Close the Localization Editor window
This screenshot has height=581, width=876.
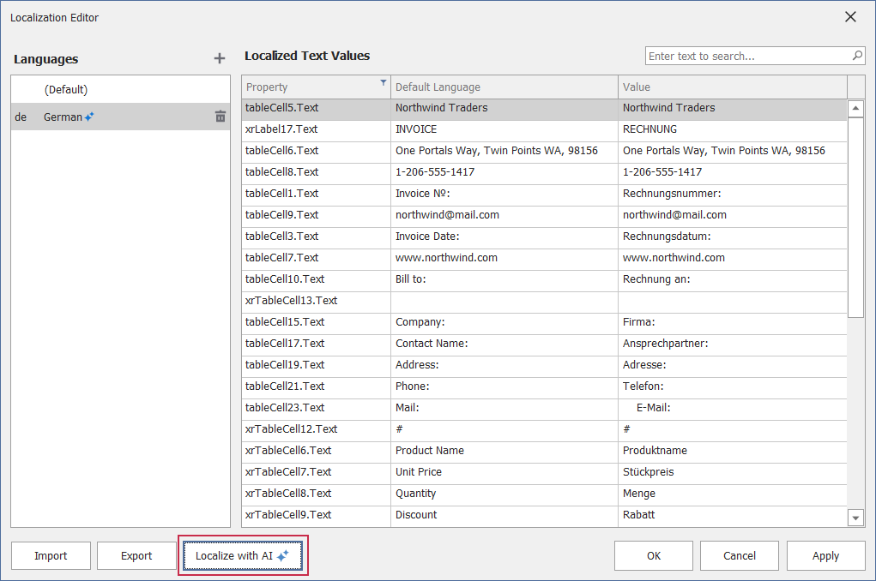tap(850, 17)
